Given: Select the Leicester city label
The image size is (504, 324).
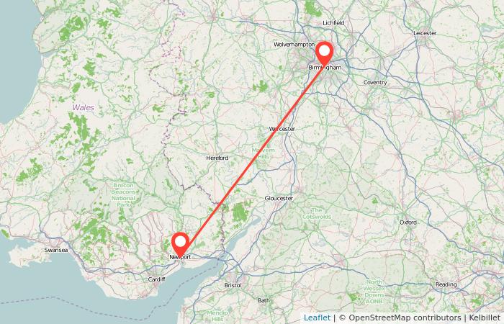Looking at the screenshot, I should point(425,33).
